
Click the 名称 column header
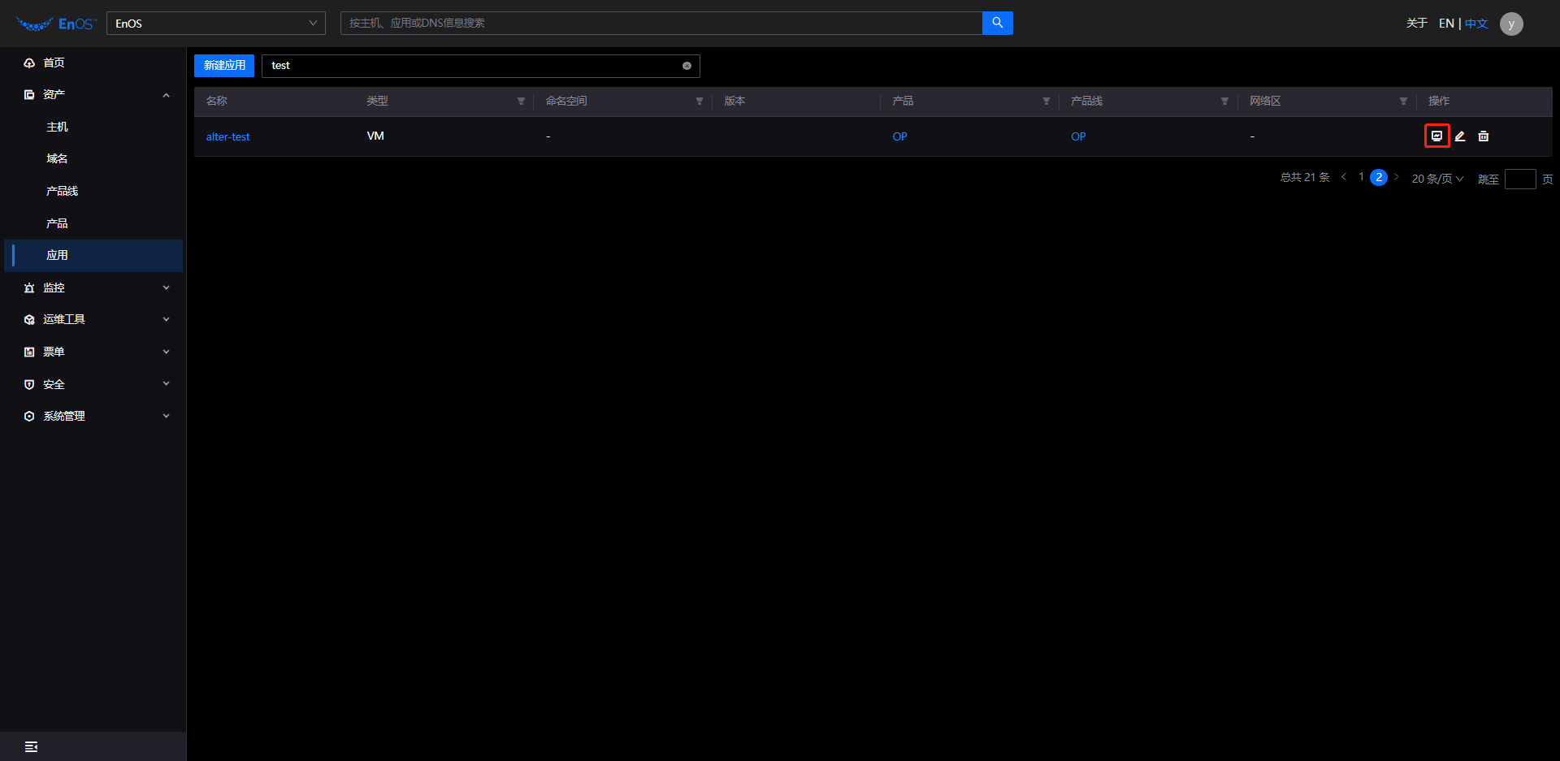tap(217, 101)
